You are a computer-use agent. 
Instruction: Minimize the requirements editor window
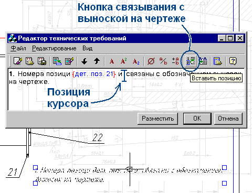[x=222, y=38]
